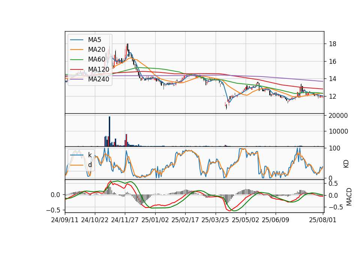The width and height of the screenshot is (360, 259).
Task: Click the red MA120 legend line swatch
Action: (x=76, y=69)
